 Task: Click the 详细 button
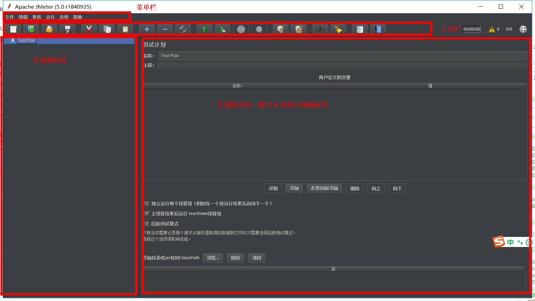tap(273, 188)
